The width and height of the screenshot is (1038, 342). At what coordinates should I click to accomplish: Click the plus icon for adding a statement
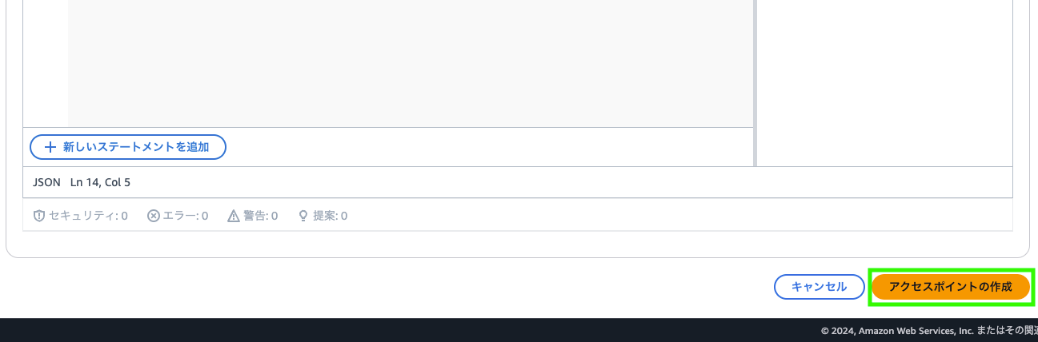click(x=50, y=147)
